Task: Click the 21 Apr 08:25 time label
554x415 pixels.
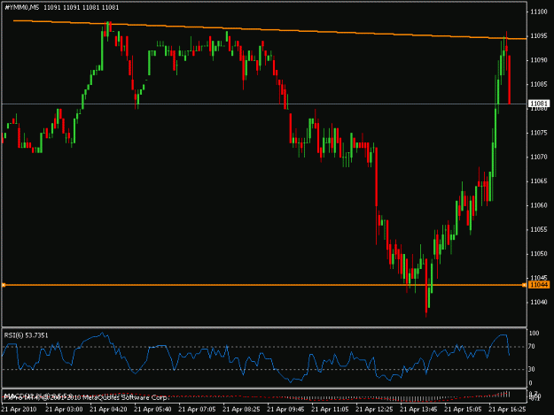Action: click(x=241, y=410)
